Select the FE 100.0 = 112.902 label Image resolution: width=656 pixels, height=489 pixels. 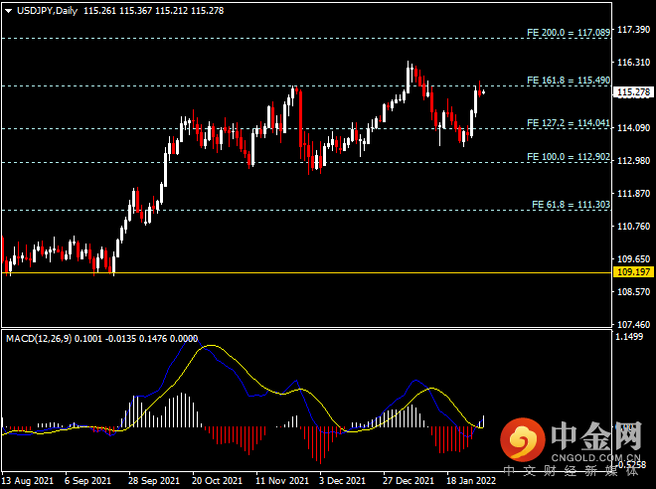pos(569,157)
